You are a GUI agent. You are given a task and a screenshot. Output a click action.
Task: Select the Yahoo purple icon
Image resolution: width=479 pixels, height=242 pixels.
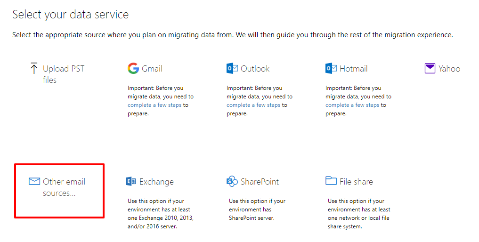(430, 68)
